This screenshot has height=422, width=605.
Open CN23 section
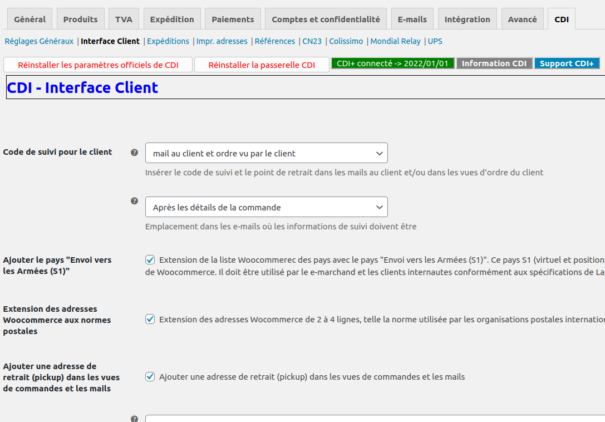point(312,41)
